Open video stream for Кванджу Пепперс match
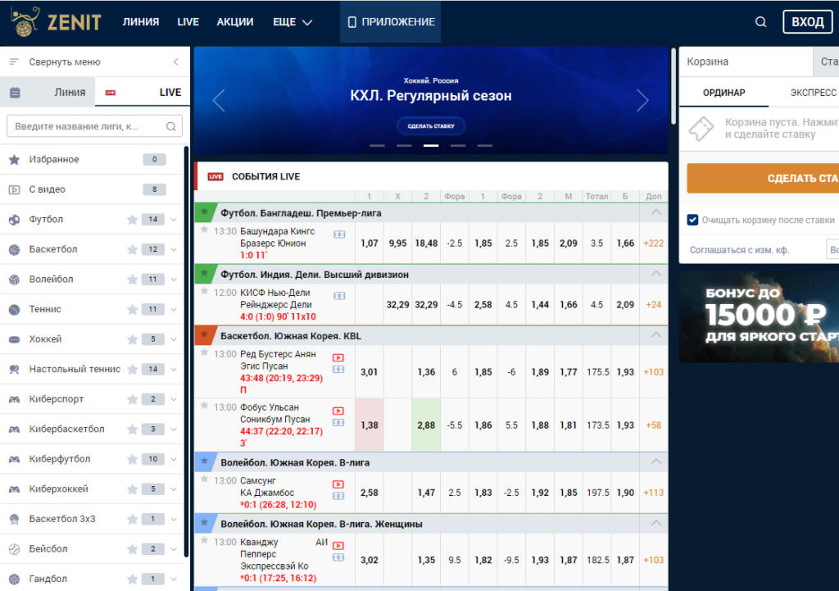 pos(338,546)
